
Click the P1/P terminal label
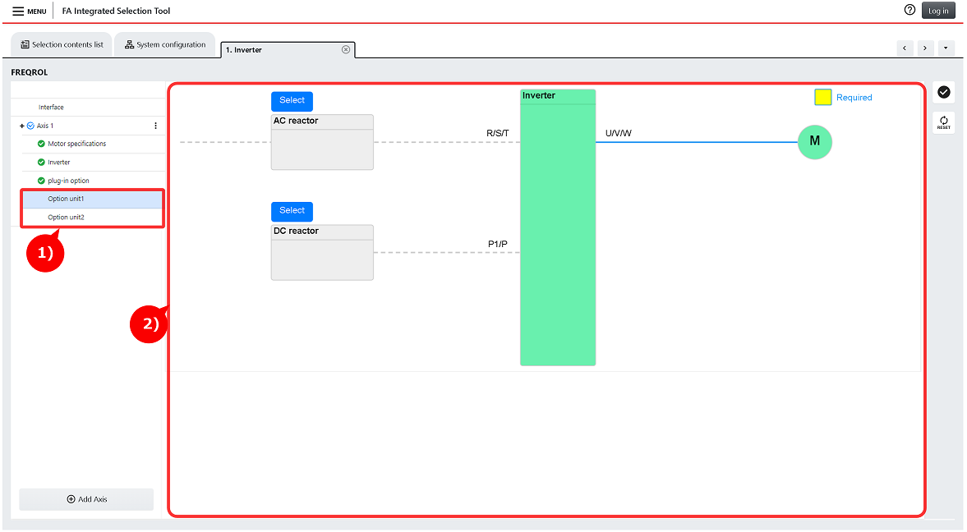tap(497, 244)
